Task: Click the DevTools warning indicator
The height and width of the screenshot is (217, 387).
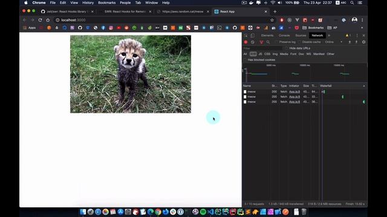Action: tap(348, 36)
